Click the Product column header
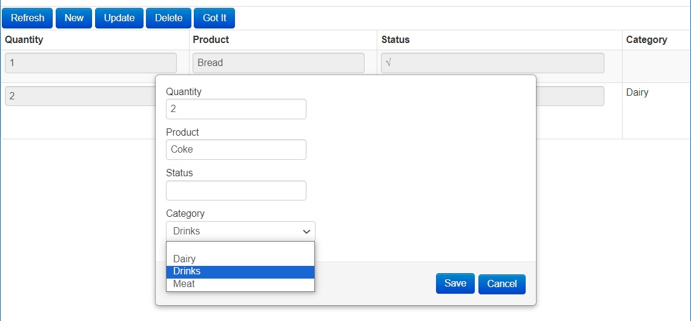Screen dimensions: 691x321 (x=211, y=40)
